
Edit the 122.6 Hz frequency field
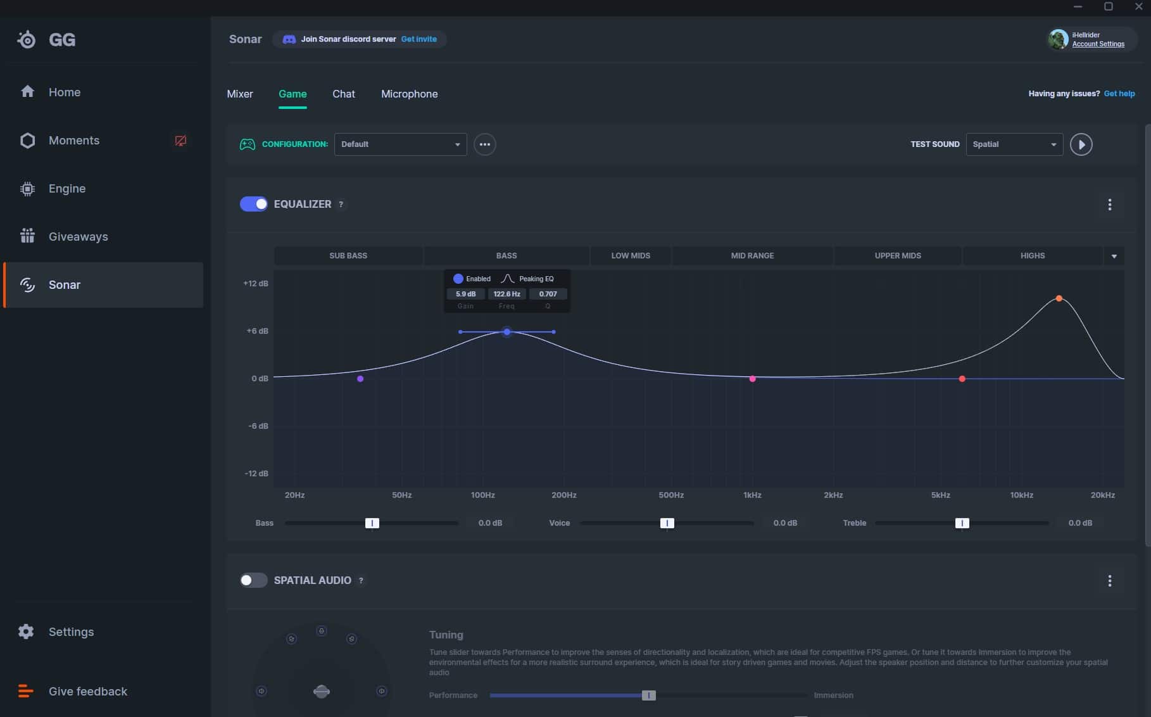(x=506, y=294)
